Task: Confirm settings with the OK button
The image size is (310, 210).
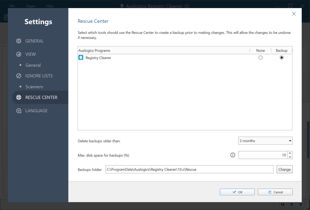Action: pos(237,192)
